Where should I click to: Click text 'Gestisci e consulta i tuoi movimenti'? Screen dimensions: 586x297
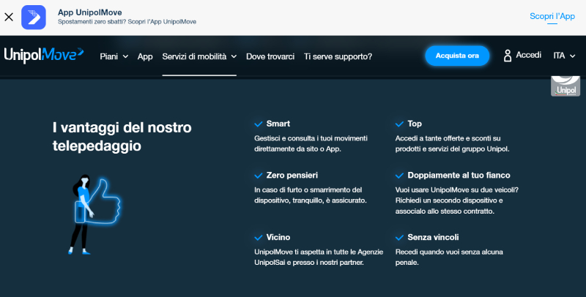click(311, 138)
